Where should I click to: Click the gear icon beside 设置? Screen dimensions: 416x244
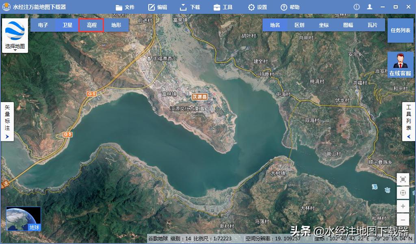pos(251,7)
